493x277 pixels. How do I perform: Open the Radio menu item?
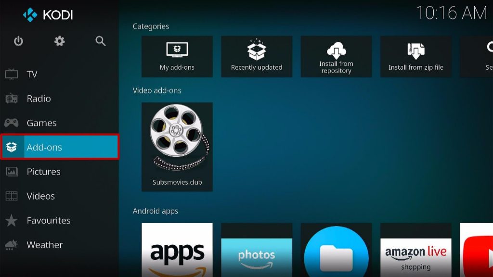click(59, 99)
